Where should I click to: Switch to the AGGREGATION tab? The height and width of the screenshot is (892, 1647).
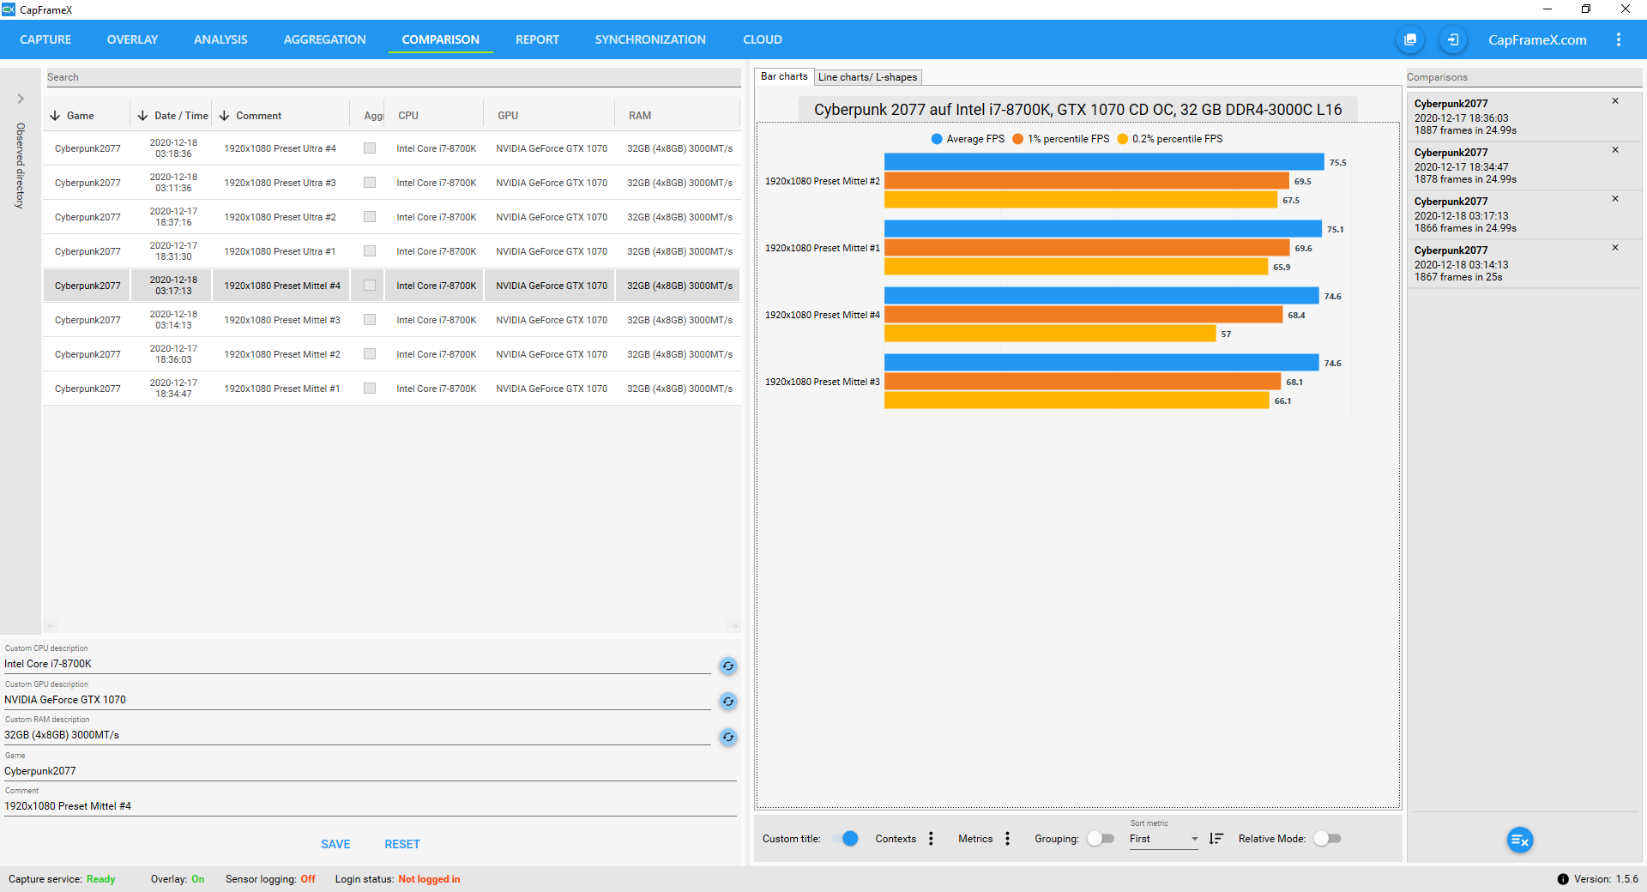[x=324, y=39]
